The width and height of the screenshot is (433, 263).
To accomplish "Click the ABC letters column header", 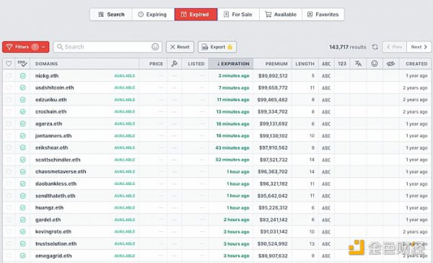I will pos(326,64).
